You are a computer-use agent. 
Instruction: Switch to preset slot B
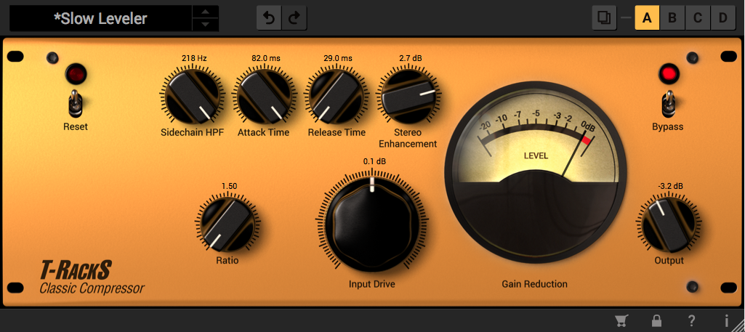[672, 18]
